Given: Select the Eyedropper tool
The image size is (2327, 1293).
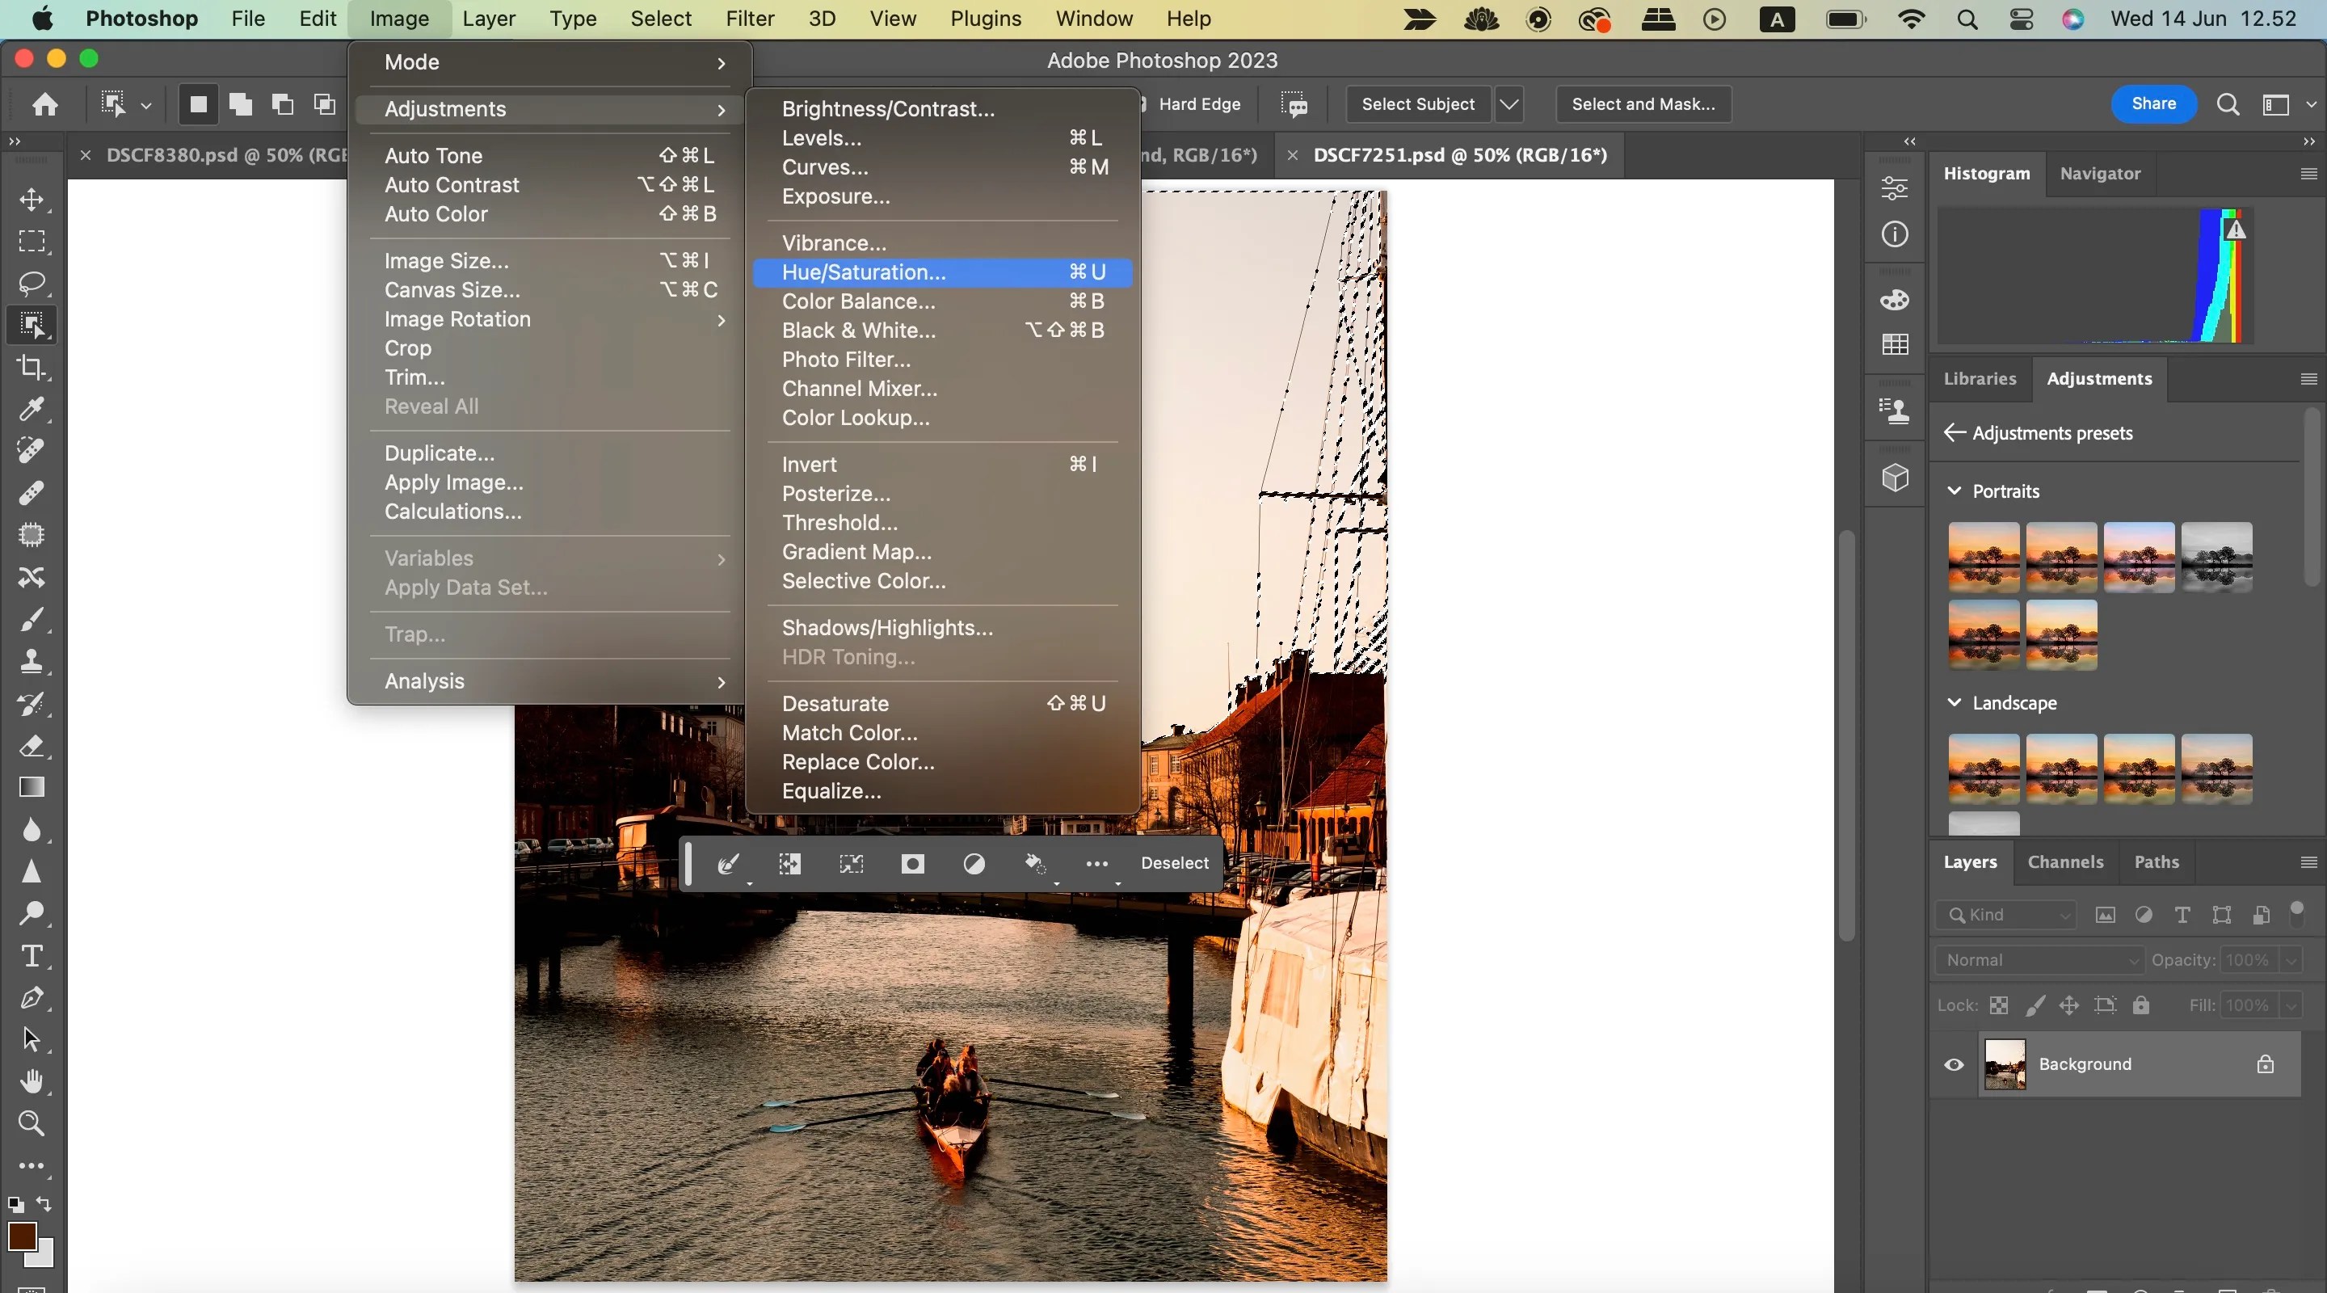Looking at the screenshot, I should 32,409.
